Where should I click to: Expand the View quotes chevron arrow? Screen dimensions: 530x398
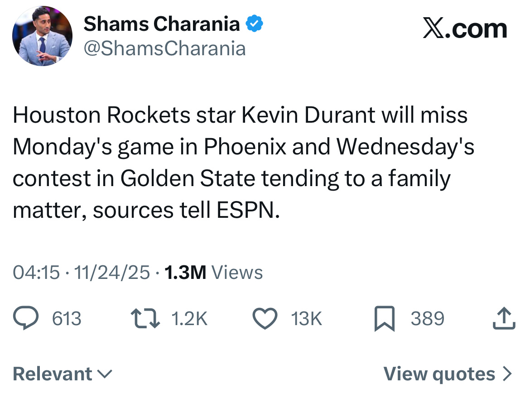pos(508,374)
